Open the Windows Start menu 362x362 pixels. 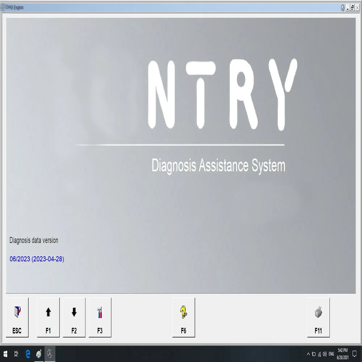pos(5,354)
